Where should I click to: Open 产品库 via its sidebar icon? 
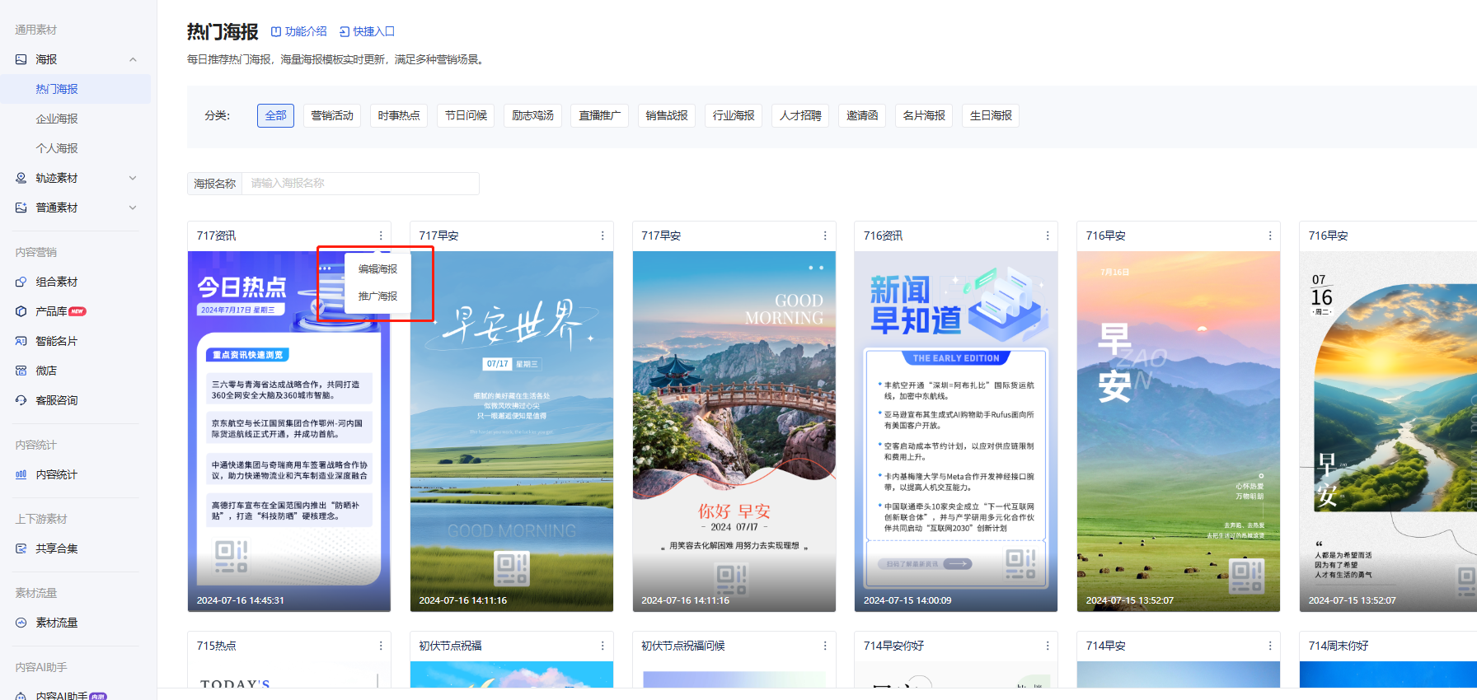[x=21, y=311]
